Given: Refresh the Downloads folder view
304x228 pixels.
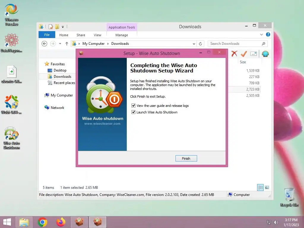Looking at the screenshot, I should click(x=200, y=44).
